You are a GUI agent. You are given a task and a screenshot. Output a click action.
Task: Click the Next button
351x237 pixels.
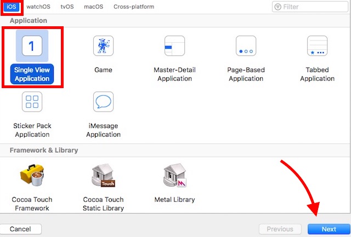329,229
